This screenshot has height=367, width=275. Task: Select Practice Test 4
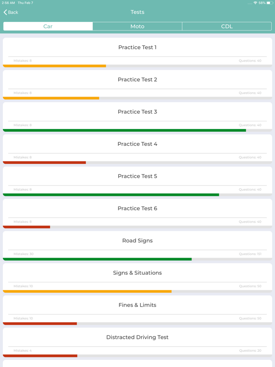coord(137,149)
